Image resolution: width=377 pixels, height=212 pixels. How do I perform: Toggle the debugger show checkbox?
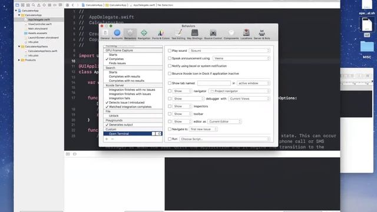pos(170,99)
